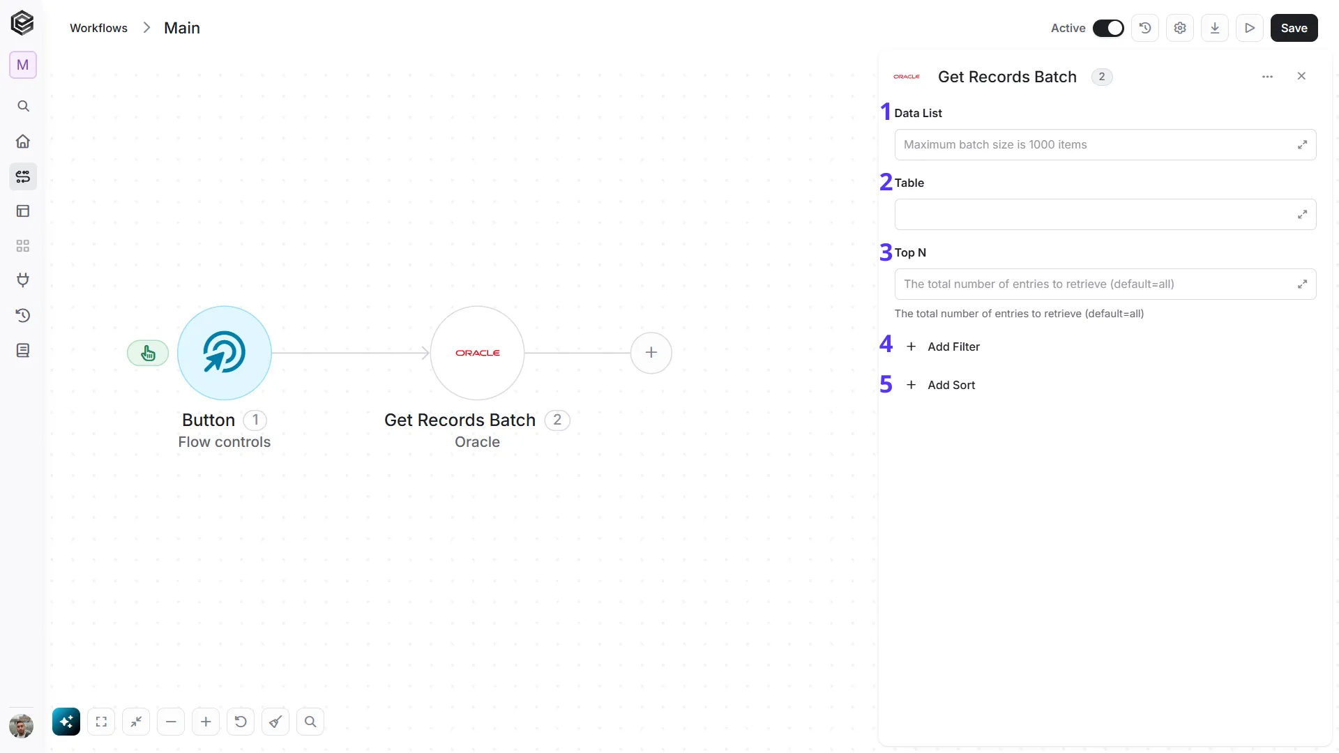Open run history icon in sidebar
This screenshot has width=1339, height=753.
click(23, 315)
